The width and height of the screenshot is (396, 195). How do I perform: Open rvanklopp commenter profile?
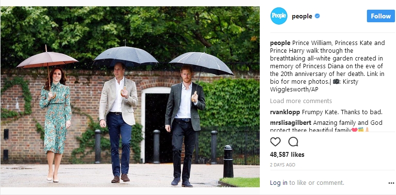click(x=285, y=112)
